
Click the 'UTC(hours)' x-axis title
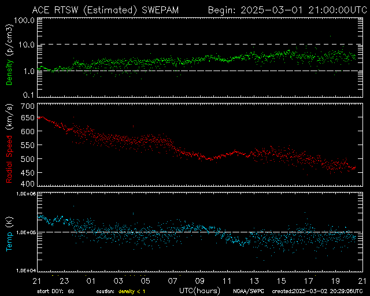(199, 291)
